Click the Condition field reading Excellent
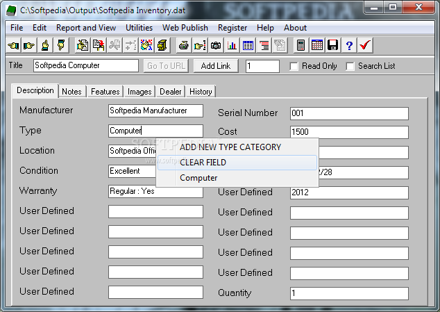Viewport: 440px width, 312px height. tap(132, 171)
